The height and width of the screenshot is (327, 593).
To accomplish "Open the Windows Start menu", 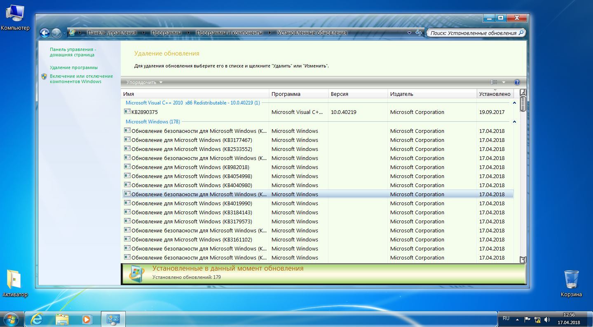I will coord(11,319).
